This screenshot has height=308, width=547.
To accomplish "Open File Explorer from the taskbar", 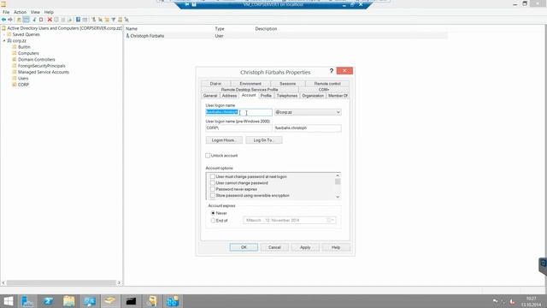I will point(68,301).
